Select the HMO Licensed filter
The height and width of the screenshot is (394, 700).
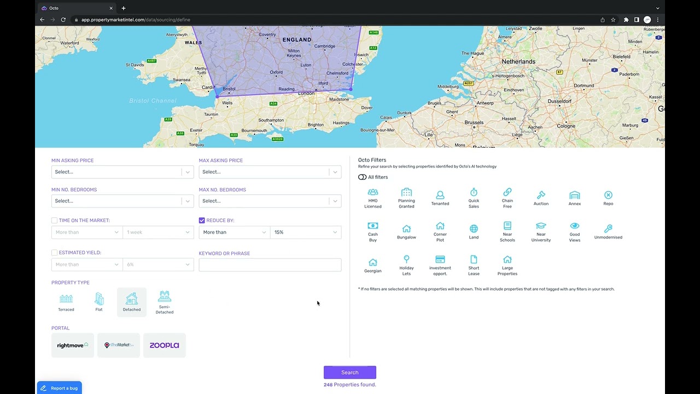(x=373, y=198)
